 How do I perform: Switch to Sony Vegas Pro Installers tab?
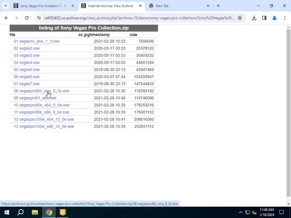pos(43,6)
